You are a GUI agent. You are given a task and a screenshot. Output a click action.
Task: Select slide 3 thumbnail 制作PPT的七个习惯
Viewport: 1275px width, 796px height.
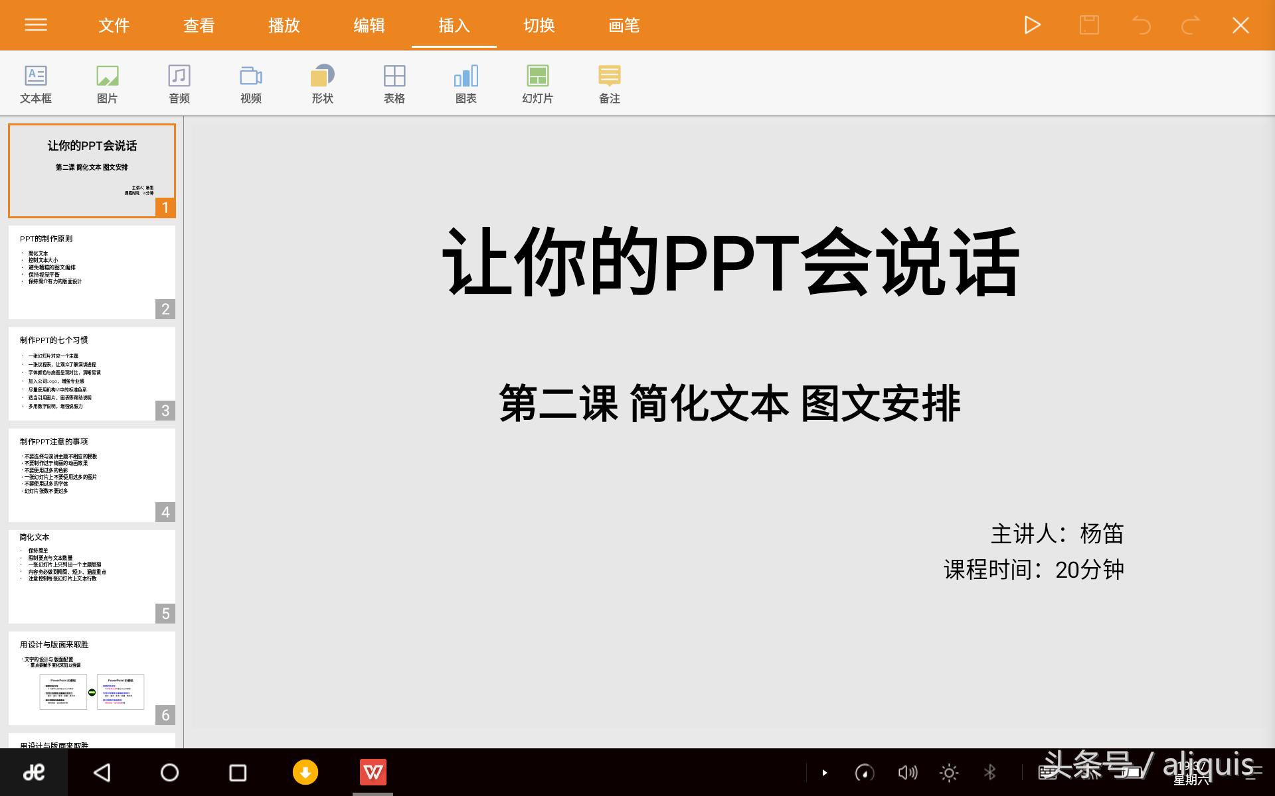click(92, 373)
